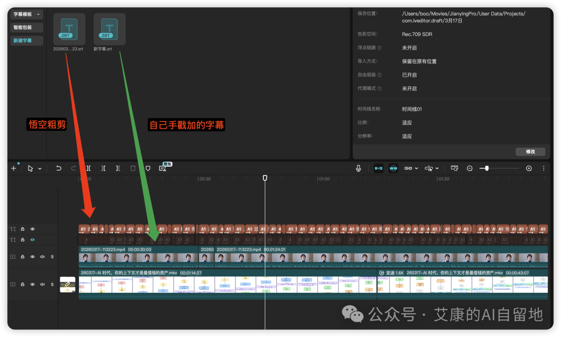Mute the bottom .mkv track speaker icon
Screen dimensions: 561x337
point(42,285)
